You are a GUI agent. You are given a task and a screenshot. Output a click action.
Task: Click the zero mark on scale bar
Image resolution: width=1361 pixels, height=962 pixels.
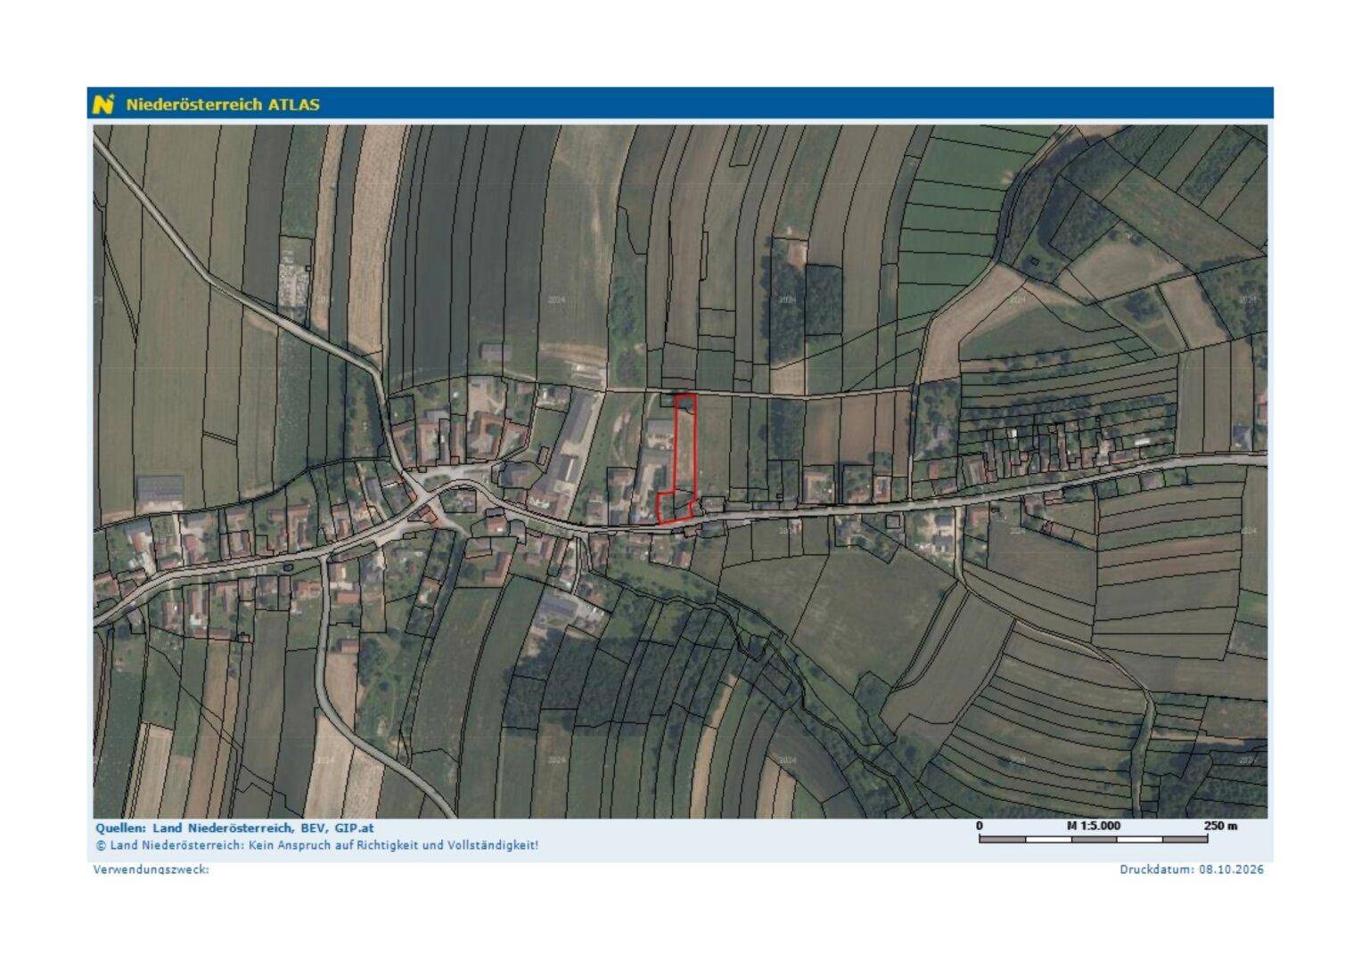(980, 826)
